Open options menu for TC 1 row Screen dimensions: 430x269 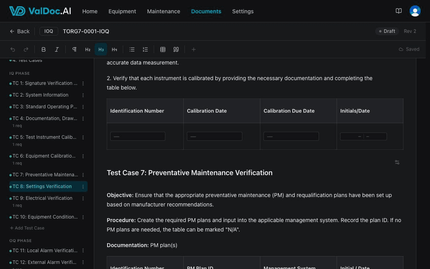pyautogui.click(x=83, y=83)
